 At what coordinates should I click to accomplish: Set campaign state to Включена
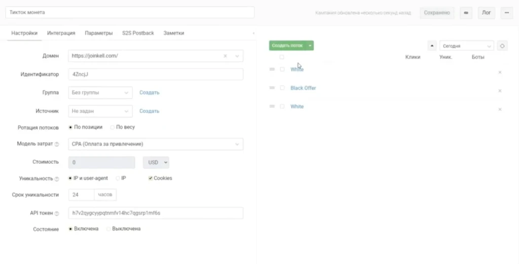[x=70, y=229]
